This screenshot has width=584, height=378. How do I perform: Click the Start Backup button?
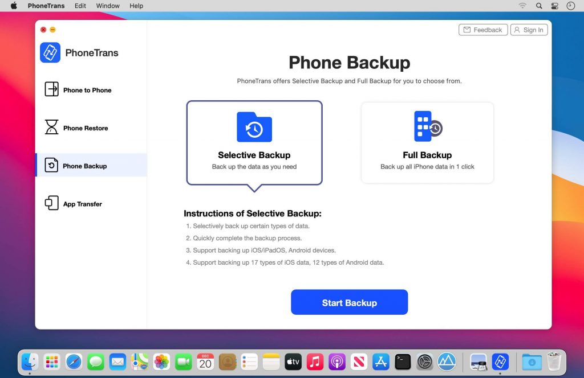349,302
